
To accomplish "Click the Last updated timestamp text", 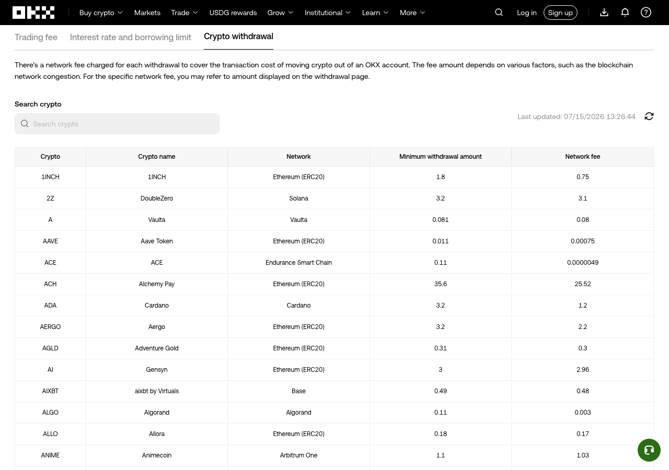I will coord(576,116).
